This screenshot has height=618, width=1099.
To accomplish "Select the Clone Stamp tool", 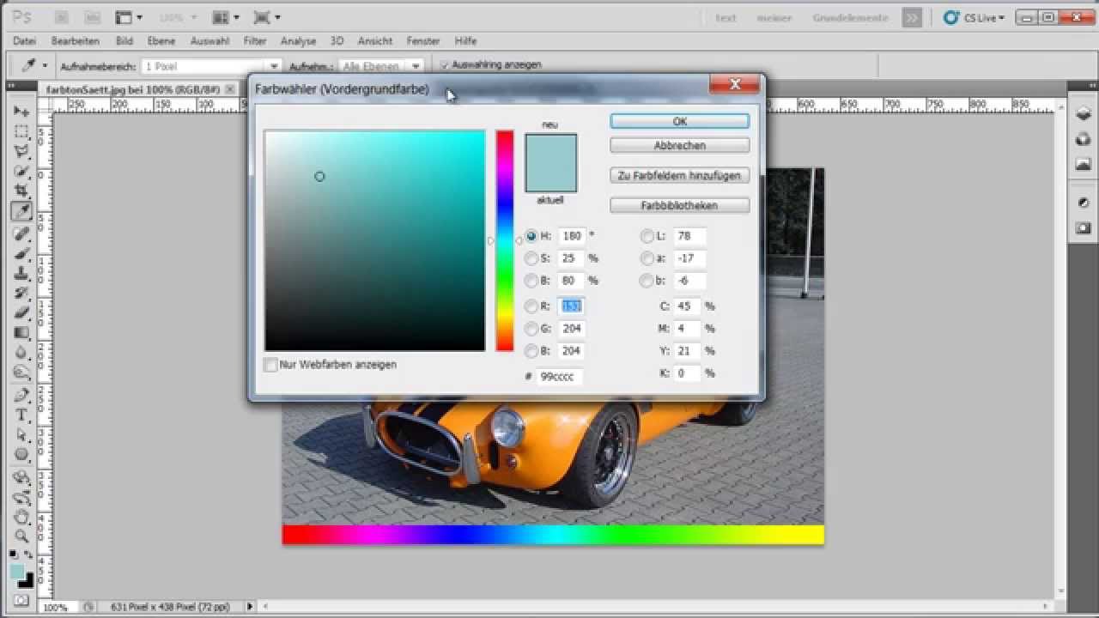I will pos(21,273).
